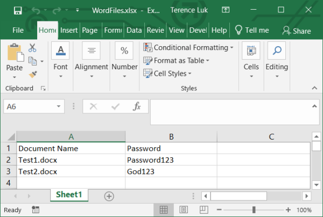323x217 pixels.
Task: Open the Data tab
Action: click(x=134, y=31)
